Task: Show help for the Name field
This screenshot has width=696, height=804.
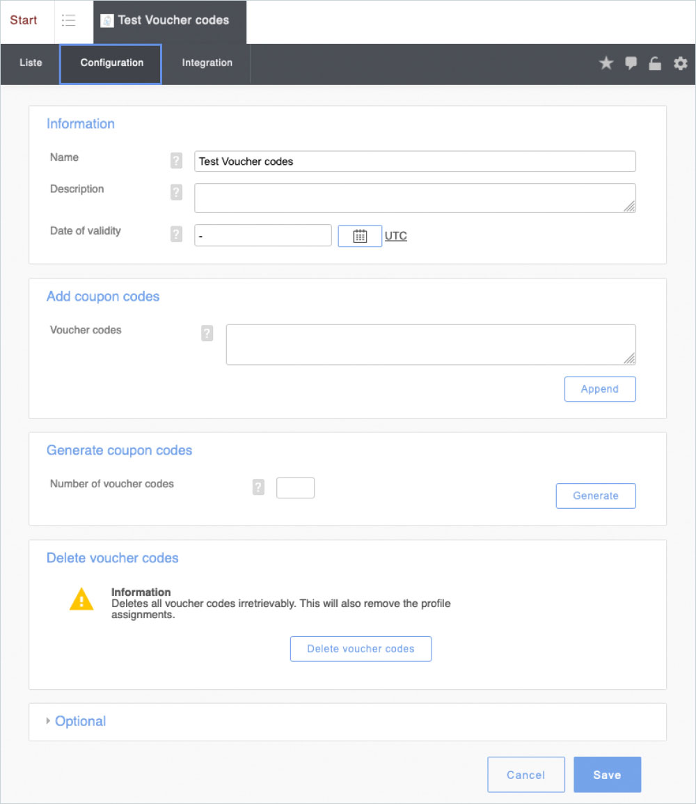Action: pyautogui.click(x=176, y=161)
